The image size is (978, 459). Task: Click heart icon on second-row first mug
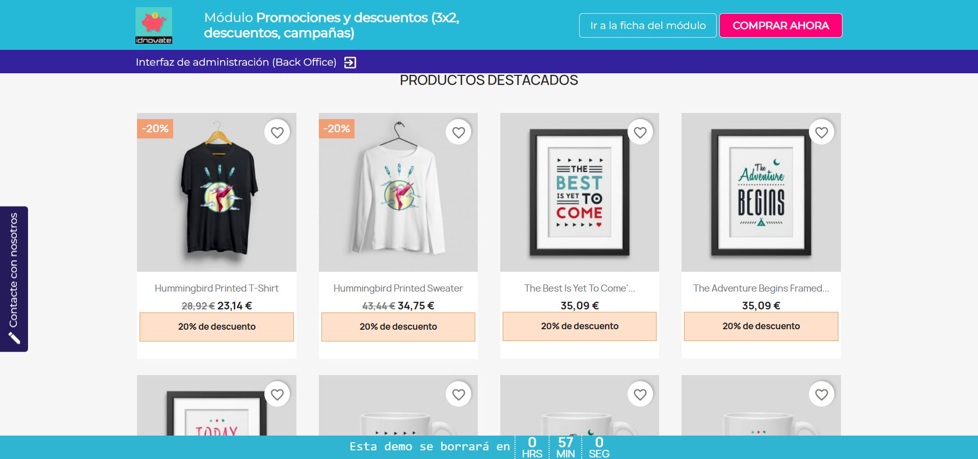(458, 394)
